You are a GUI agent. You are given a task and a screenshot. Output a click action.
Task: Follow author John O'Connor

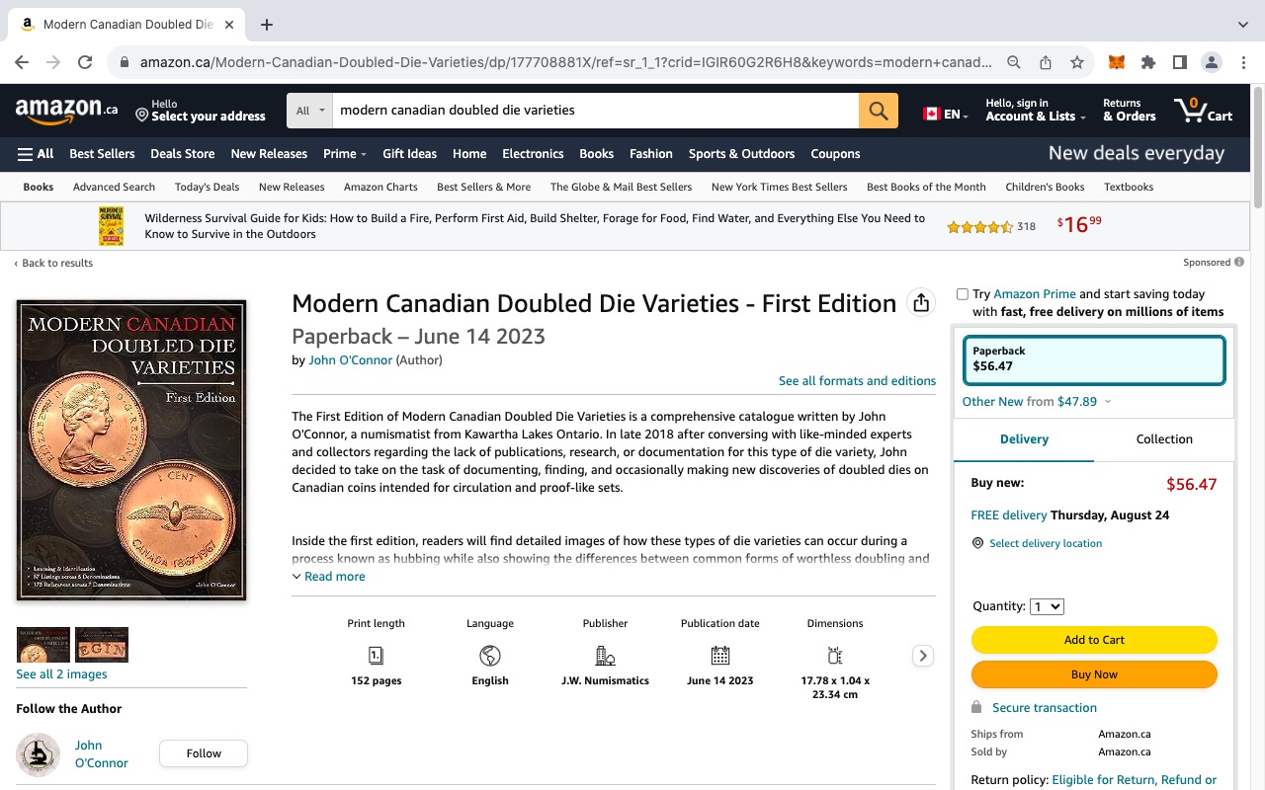[x=204, y=753]
